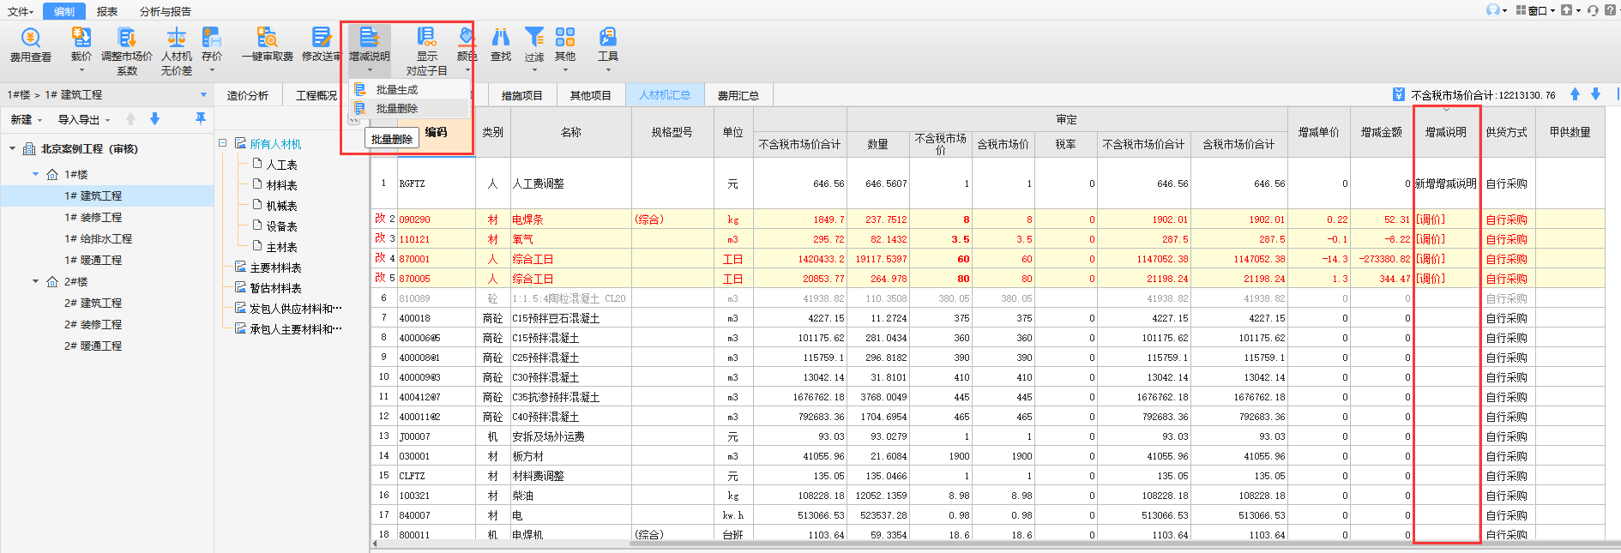Click blue down arrow in project panel

154,119
